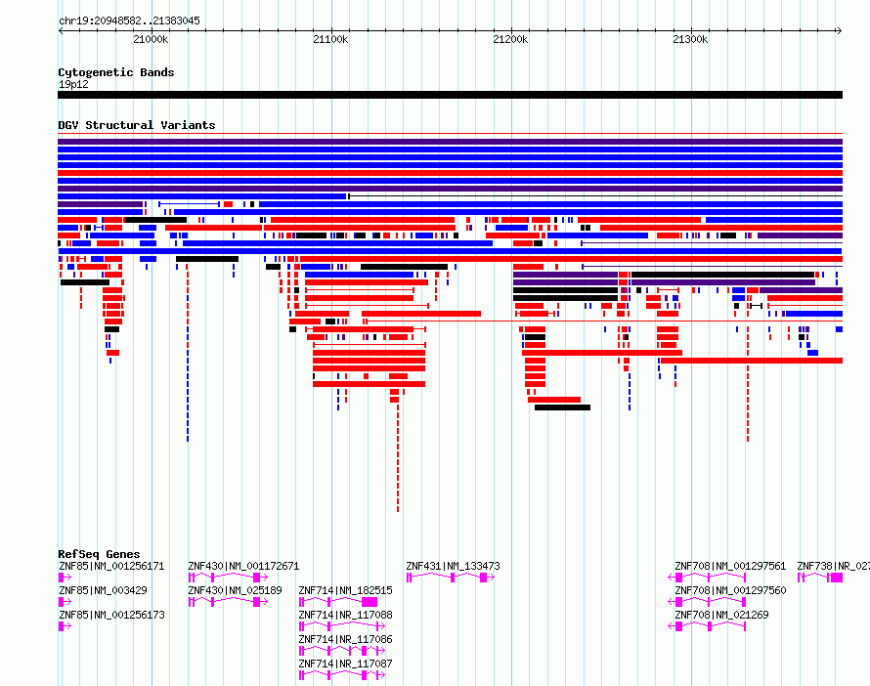Click the ruler's left arrow end
Viewport: 870px width, 686px height.
[x=61, y=30]
